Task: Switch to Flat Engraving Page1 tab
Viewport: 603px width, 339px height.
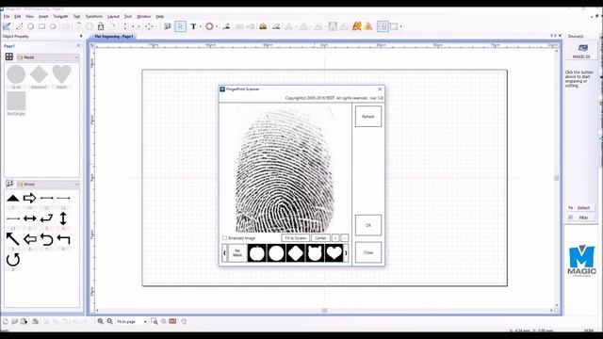Action: pos(114,37)
